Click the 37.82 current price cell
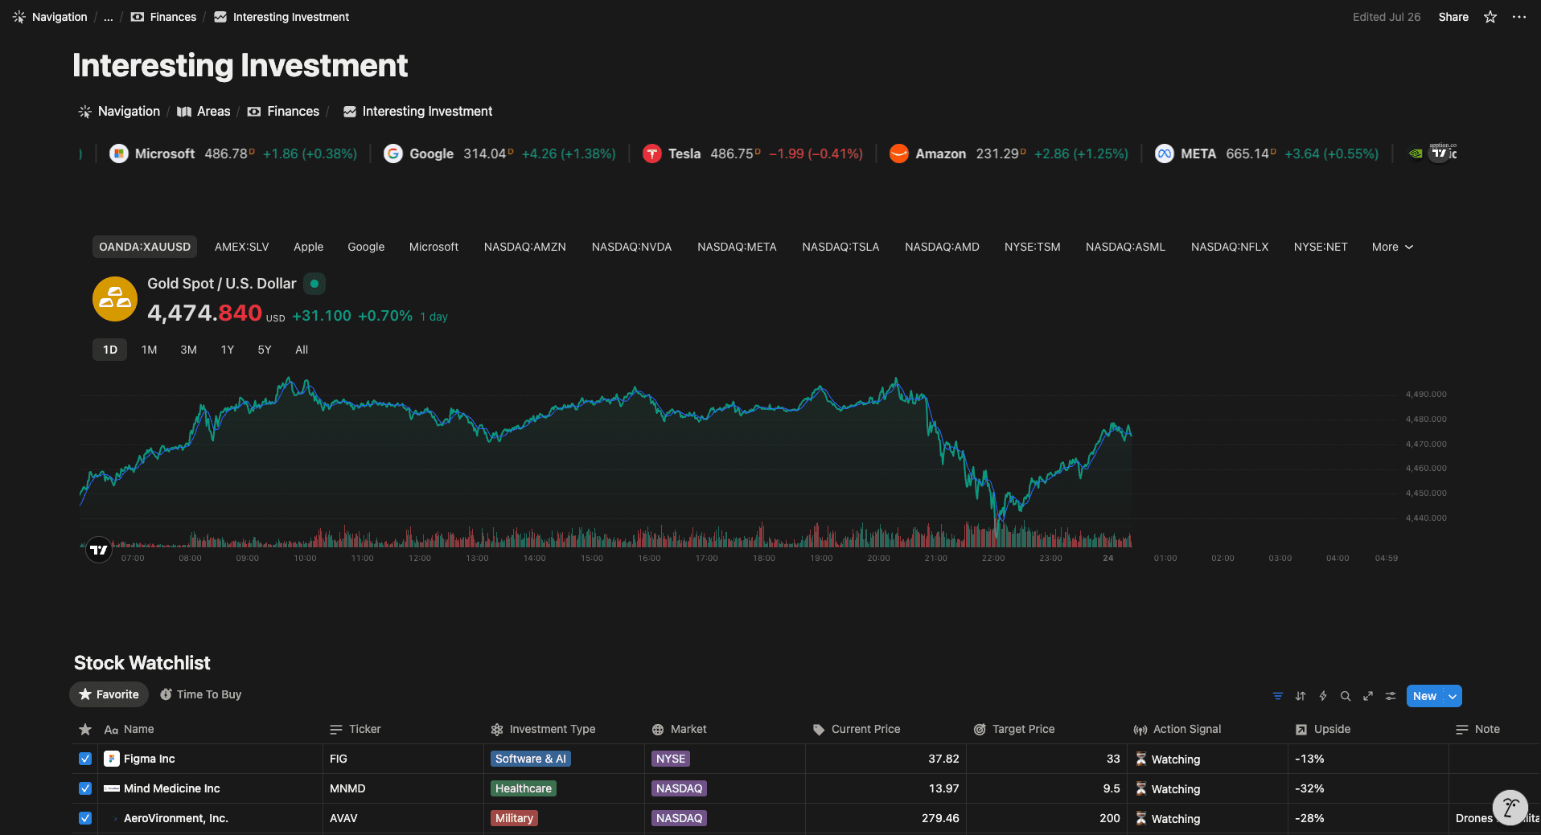Viewport: 1541px width, 835px height. point(886,759)
